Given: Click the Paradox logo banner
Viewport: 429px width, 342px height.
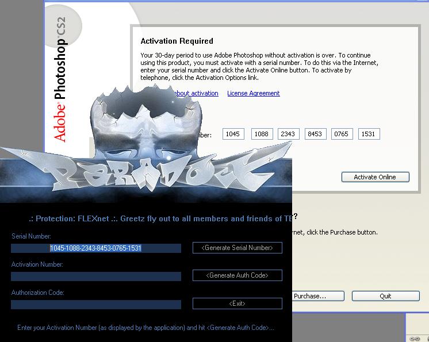Looking at the screenshot, I should coord(144,171).
